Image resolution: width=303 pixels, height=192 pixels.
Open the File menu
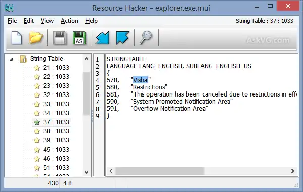tap(12, 21)
